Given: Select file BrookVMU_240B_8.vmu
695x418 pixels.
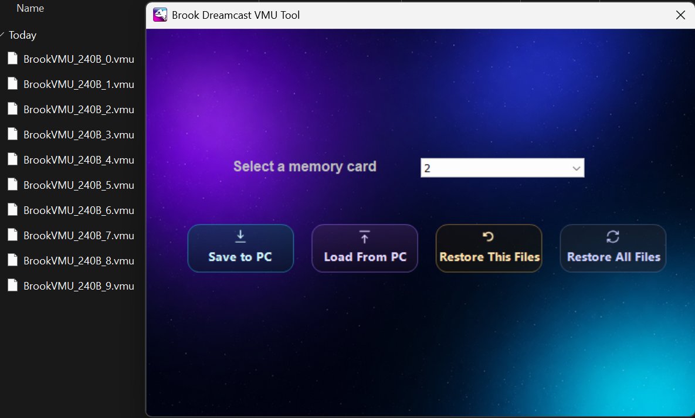Looking at the screenshot, I should [x=71, y=261].
